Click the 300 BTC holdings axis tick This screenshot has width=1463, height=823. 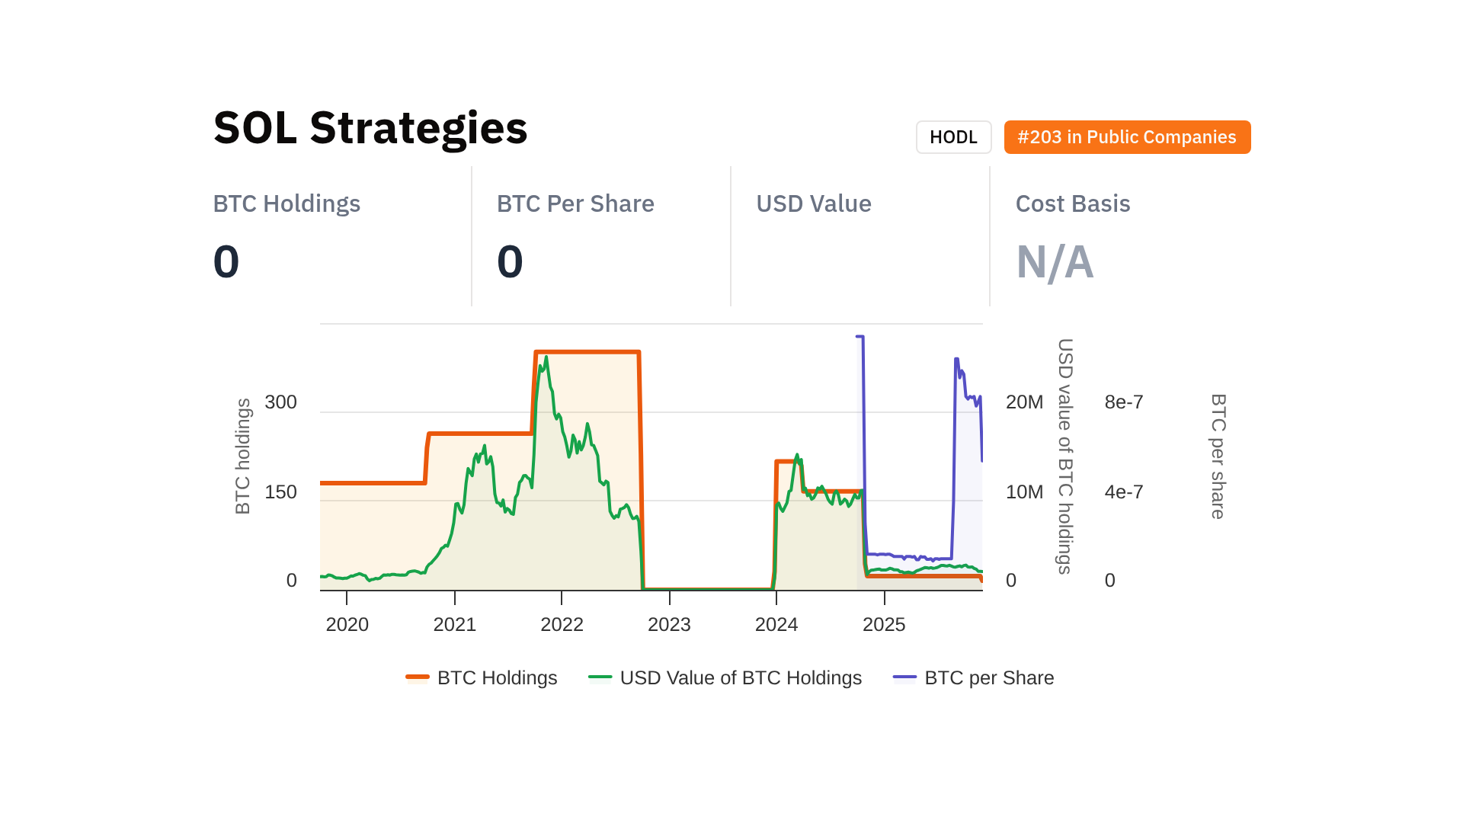[x=280, y=402]
